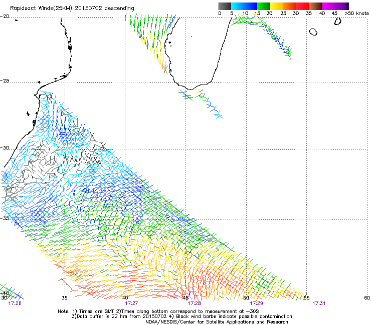Image resolution: width=371 pixels, height=325 pixels.
Task: Click the 'Times are GMT' note line
Action: [x=158, y=311]
